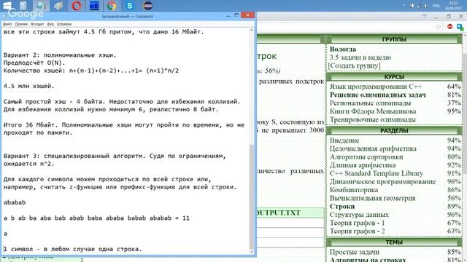The height and width of the screenshot is (262, 467).
Task: Open the Opera tab menu icon
Action: [x=425, y=16]
